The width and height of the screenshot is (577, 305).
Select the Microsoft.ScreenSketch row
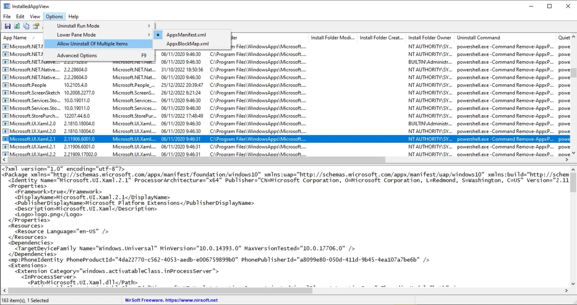pyautogui.click(x=286, y=93)
